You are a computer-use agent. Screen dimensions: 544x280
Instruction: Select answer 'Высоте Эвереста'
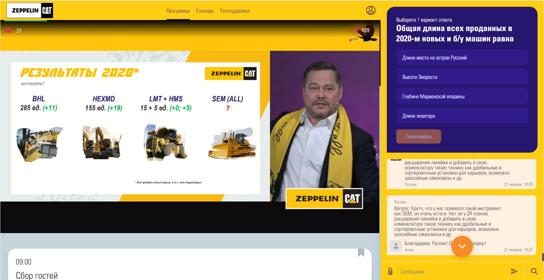(x=462, y=77)
